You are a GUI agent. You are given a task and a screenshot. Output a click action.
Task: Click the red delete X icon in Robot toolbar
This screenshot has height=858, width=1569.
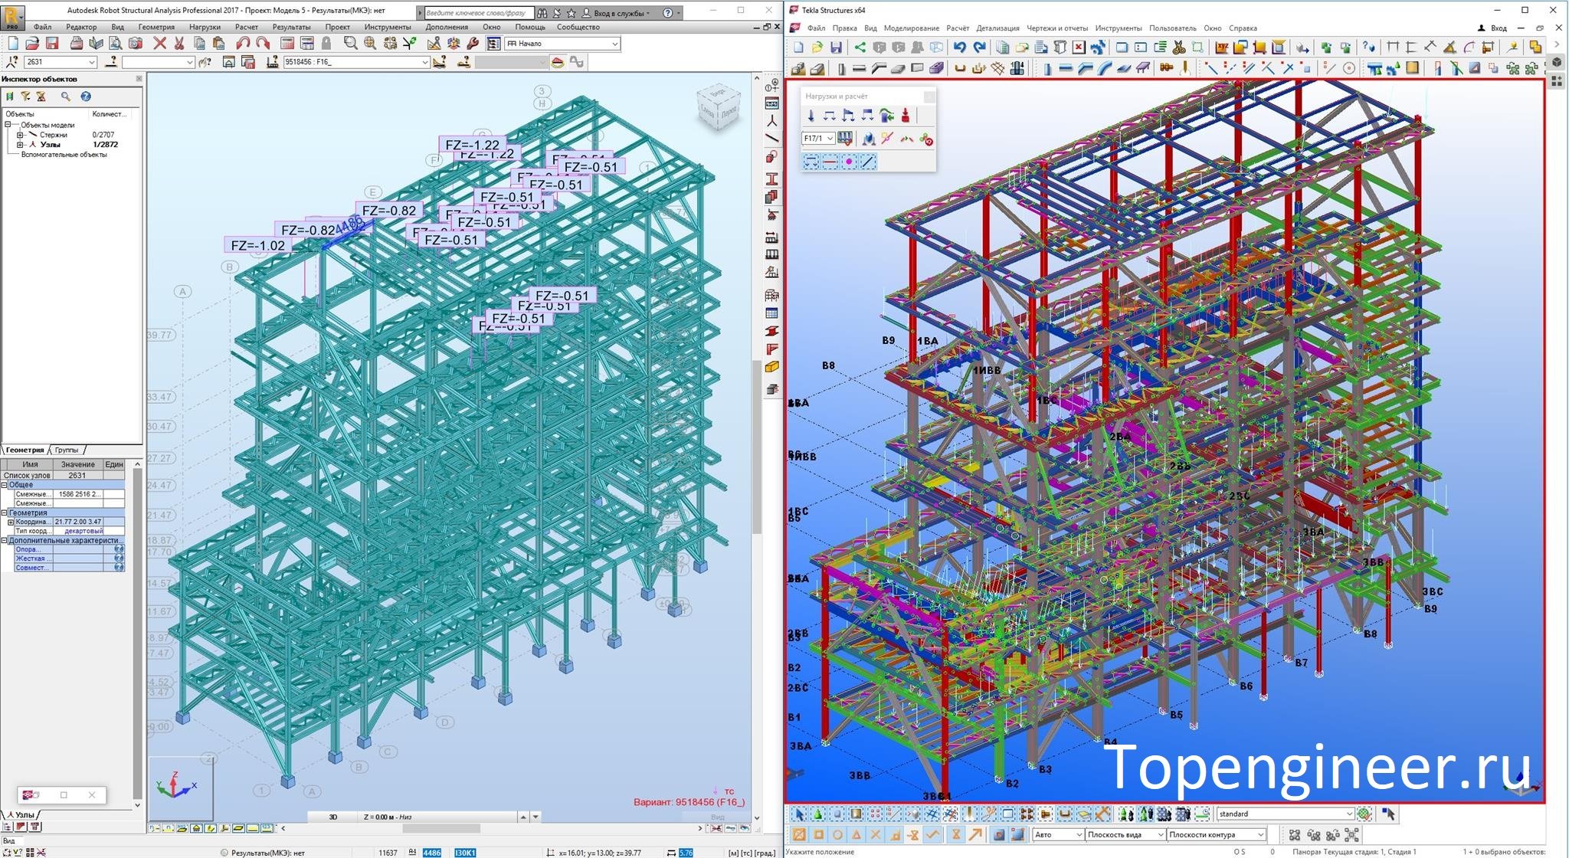click(x=159, y=44)
